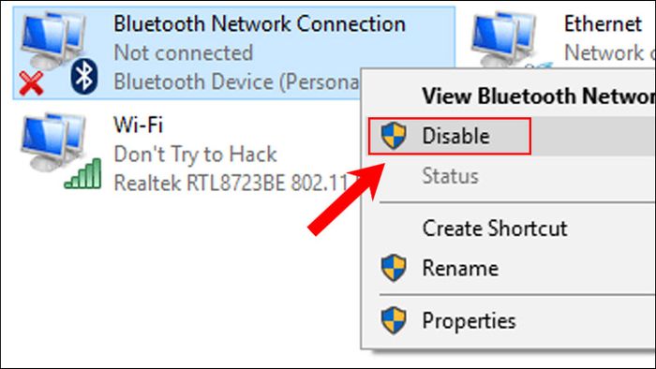
Task: Open View Bluetooth Network devices entry
Action: (539, 96)
